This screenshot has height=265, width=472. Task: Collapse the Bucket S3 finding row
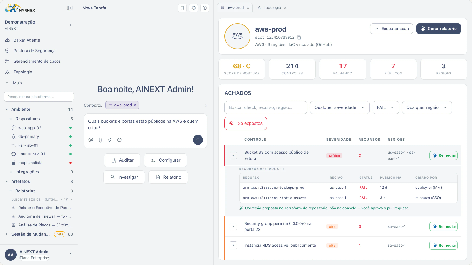click(233, 155)
